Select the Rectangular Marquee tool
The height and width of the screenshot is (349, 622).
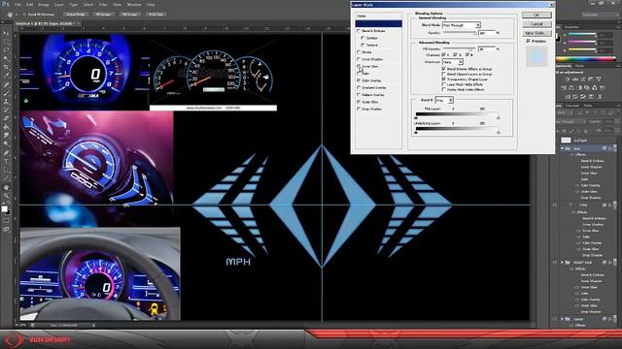point(6,42)
